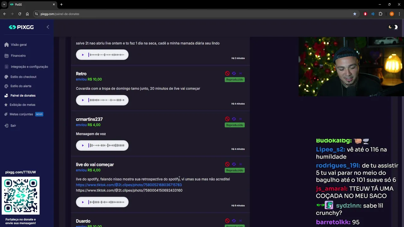Skip crmartins237's donation alert
This screenshot has height=227, width=404.
[x=241, y=119]
